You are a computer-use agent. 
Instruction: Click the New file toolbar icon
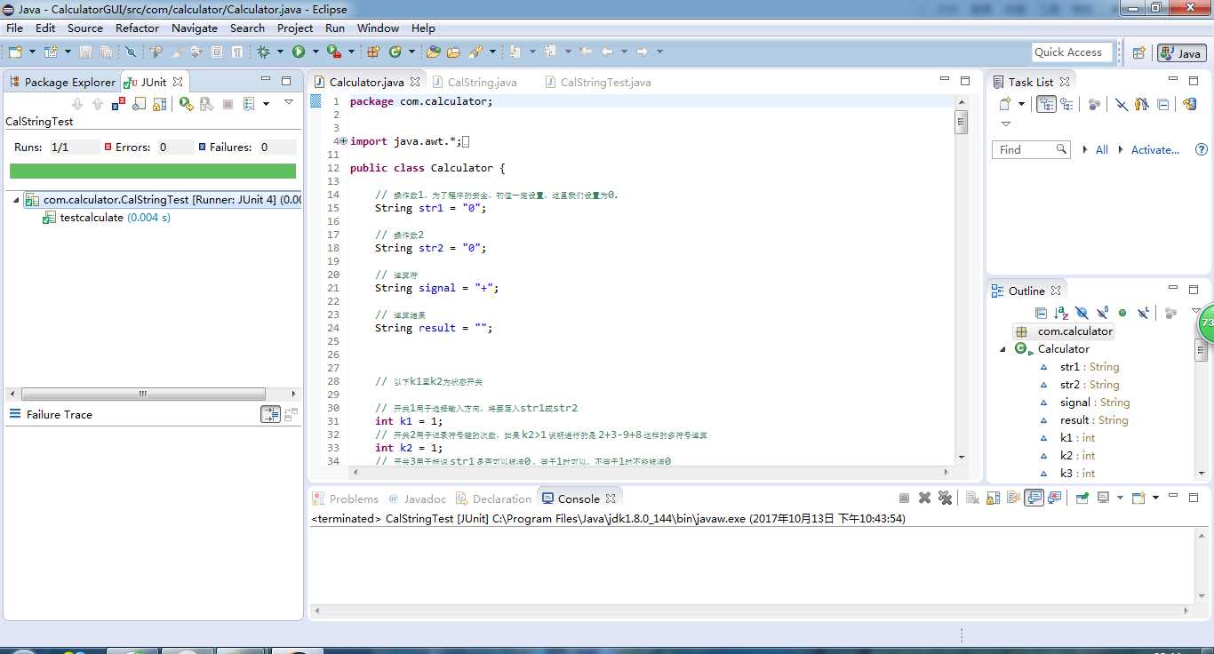click(15, 52)
